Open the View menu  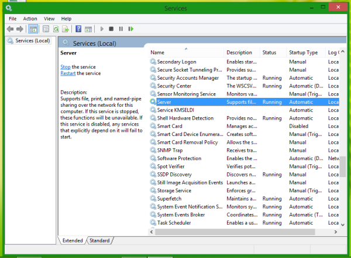coord(49,19)
